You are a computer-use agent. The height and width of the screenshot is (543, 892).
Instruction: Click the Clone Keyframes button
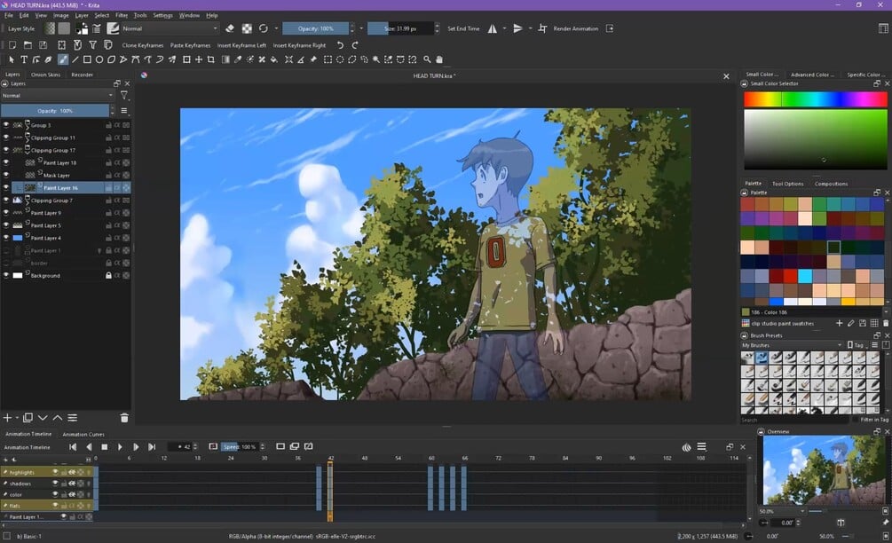tap(143, 45)
